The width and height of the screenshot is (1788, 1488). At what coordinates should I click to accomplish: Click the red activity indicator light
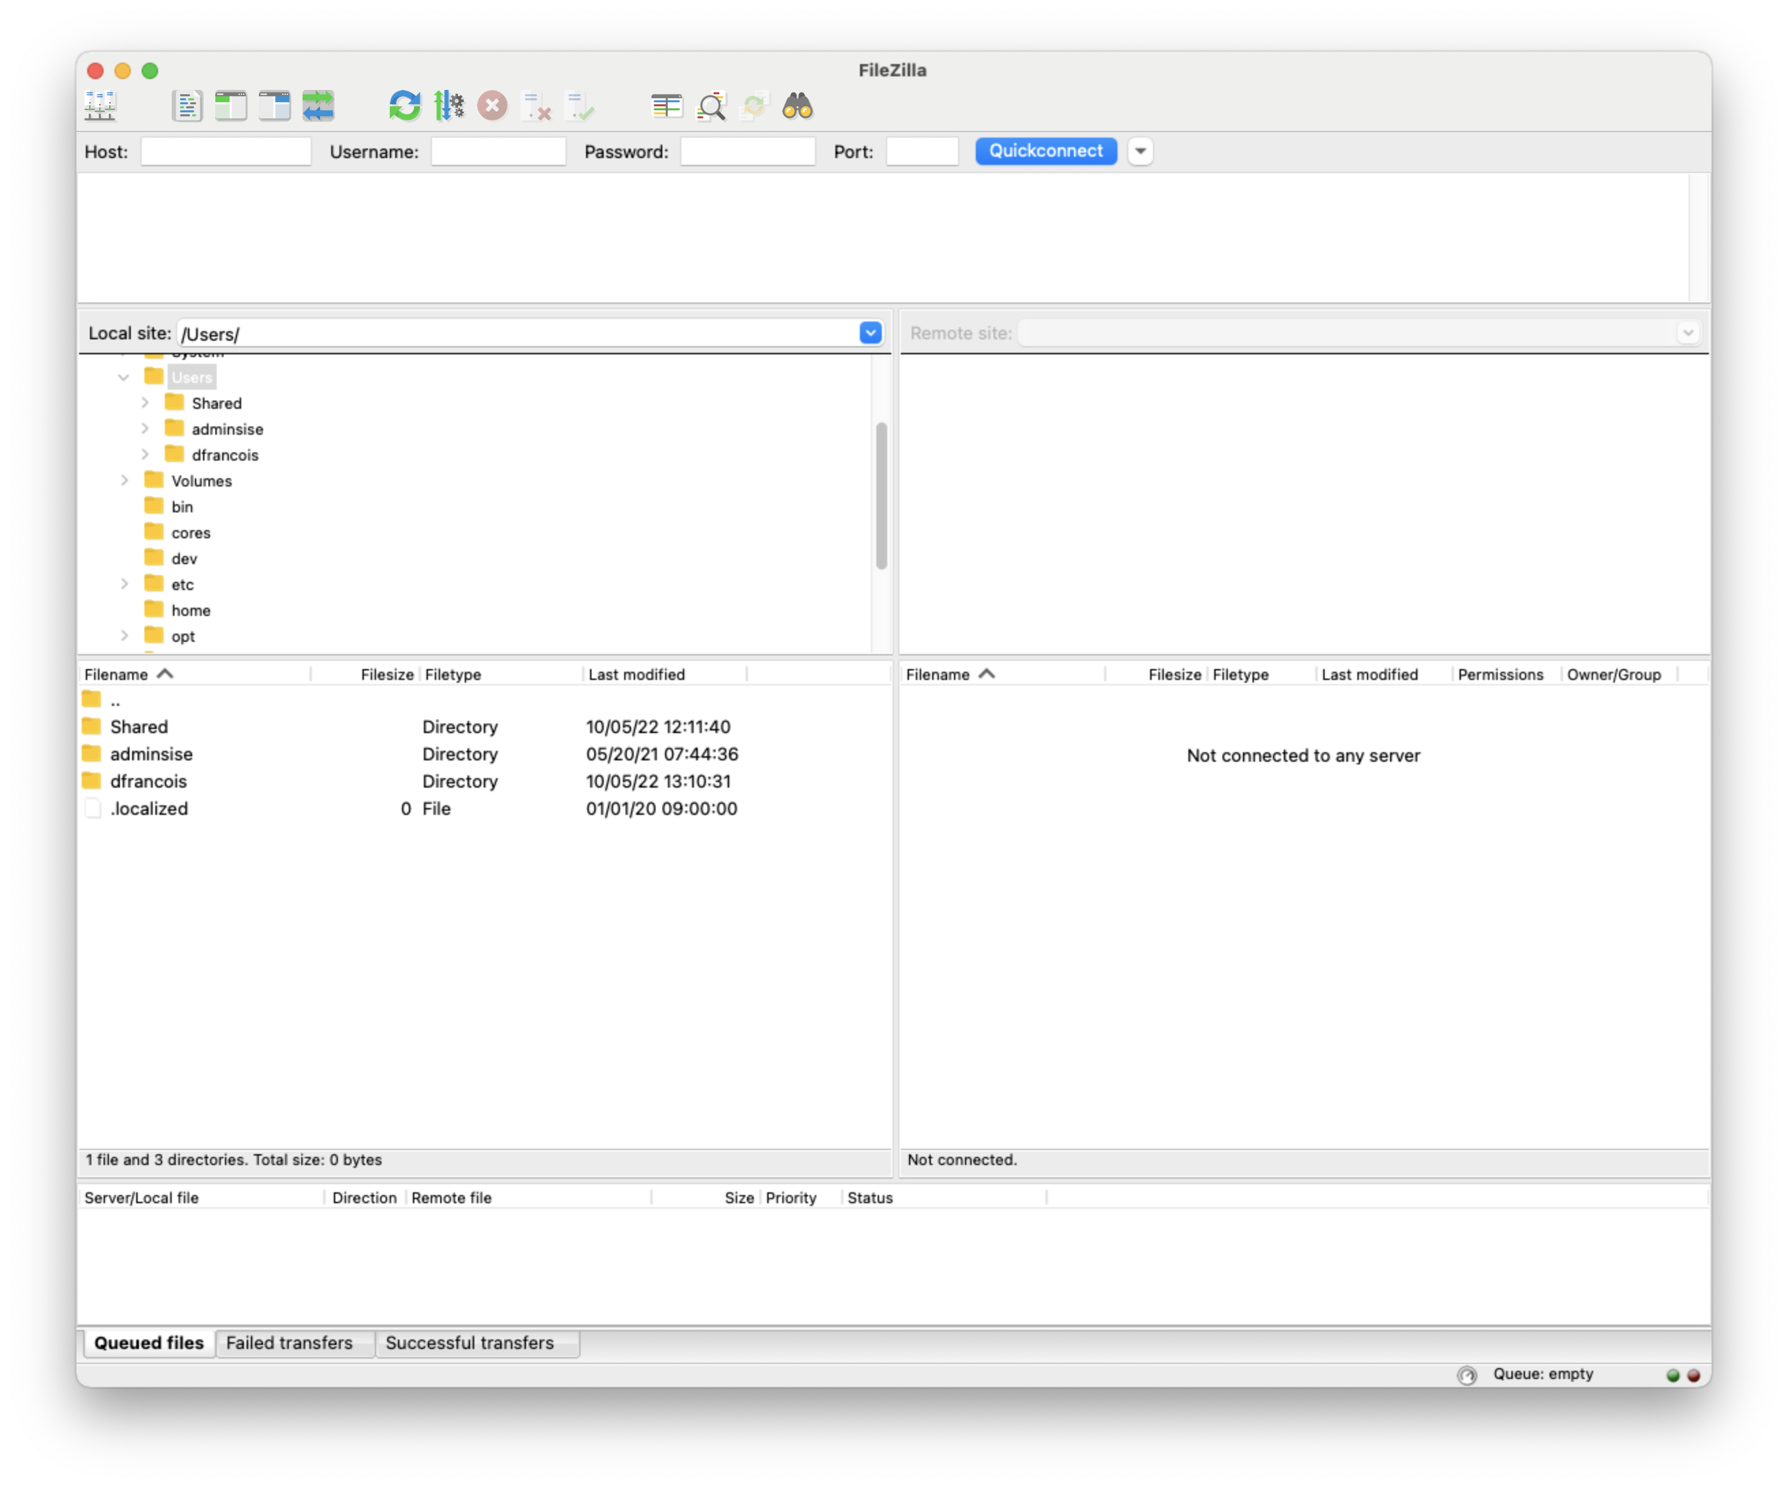coord(1693,1374)
